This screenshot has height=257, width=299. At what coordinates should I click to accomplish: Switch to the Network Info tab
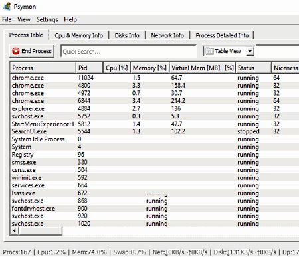tap(167, 35)
